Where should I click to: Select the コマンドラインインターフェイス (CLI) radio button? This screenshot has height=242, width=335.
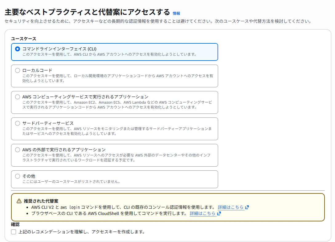click(18, 49)
